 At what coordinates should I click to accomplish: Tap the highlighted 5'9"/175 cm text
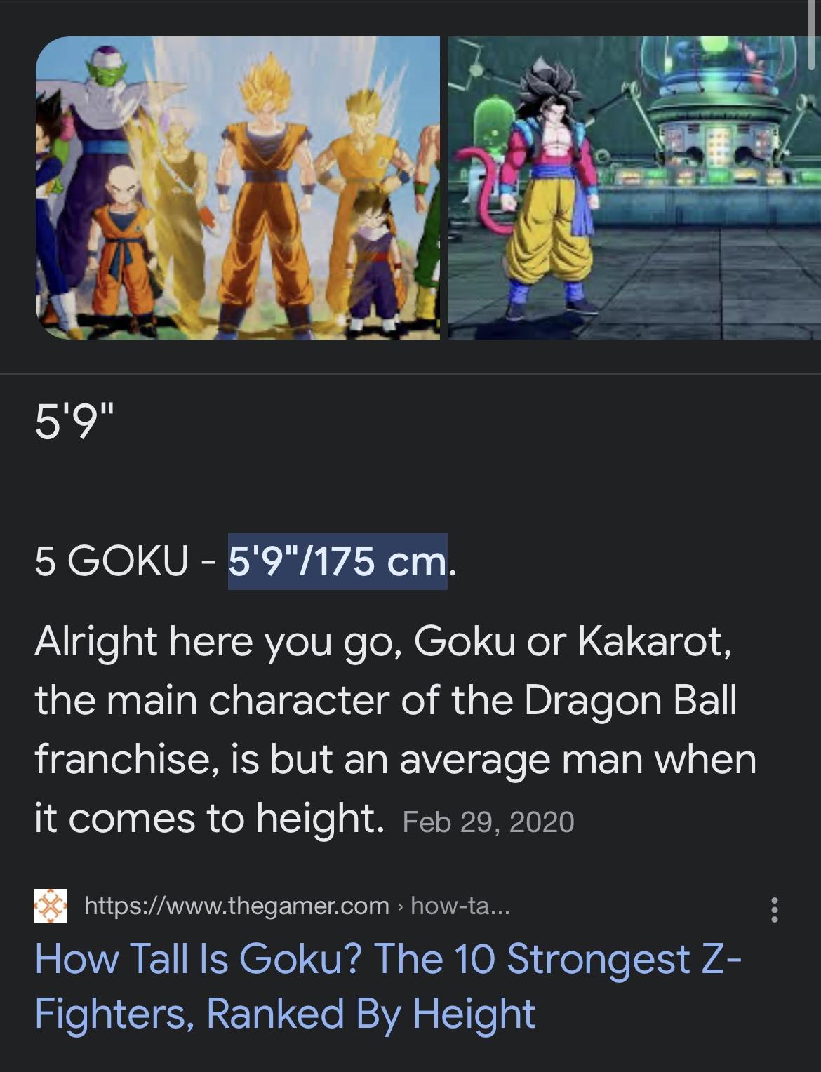coord(338,561)
